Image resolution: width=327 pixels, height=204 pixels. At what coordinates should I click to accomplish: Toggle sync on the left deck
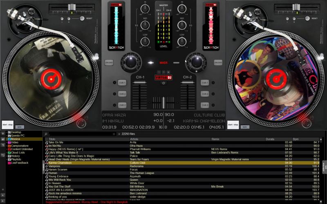[x=20, y=127]
